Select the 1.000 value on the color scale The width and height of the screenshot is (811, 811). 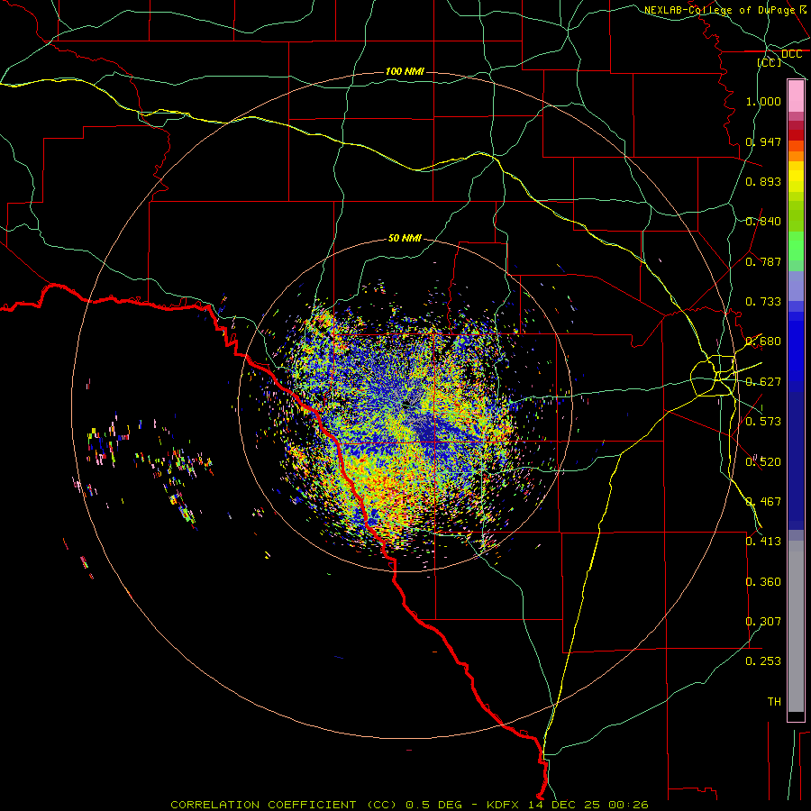pyautogui.click(x=763, y=101)
